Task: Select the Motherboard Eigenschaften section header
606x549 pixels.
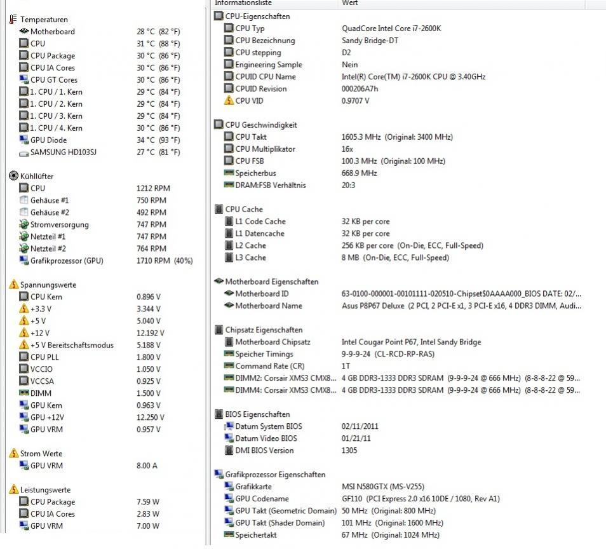Action: (x=267, y=281)
